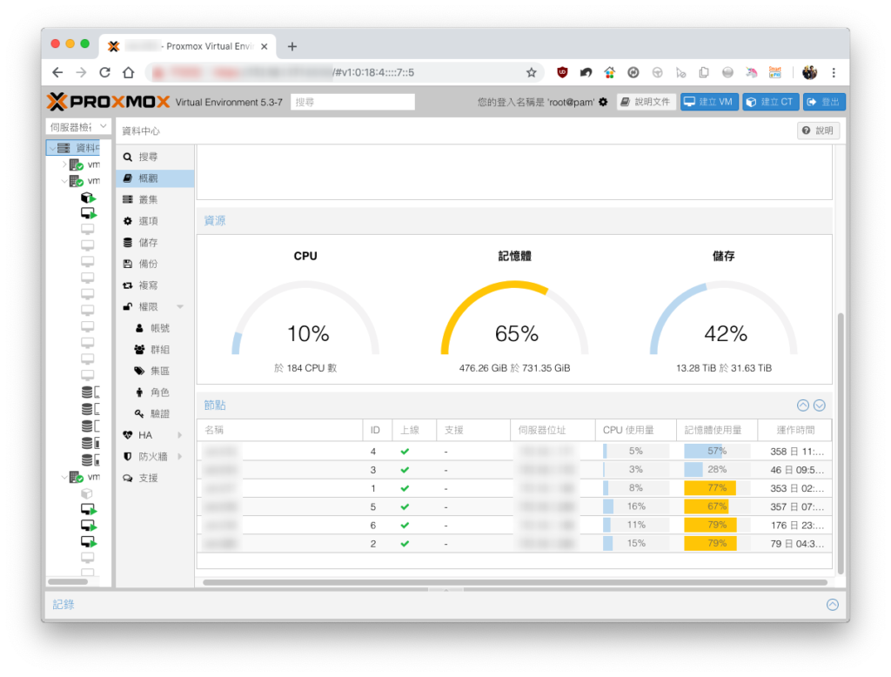Click the vertical scrollbar of summary panel
891x677 pixels.
(841, 444)
